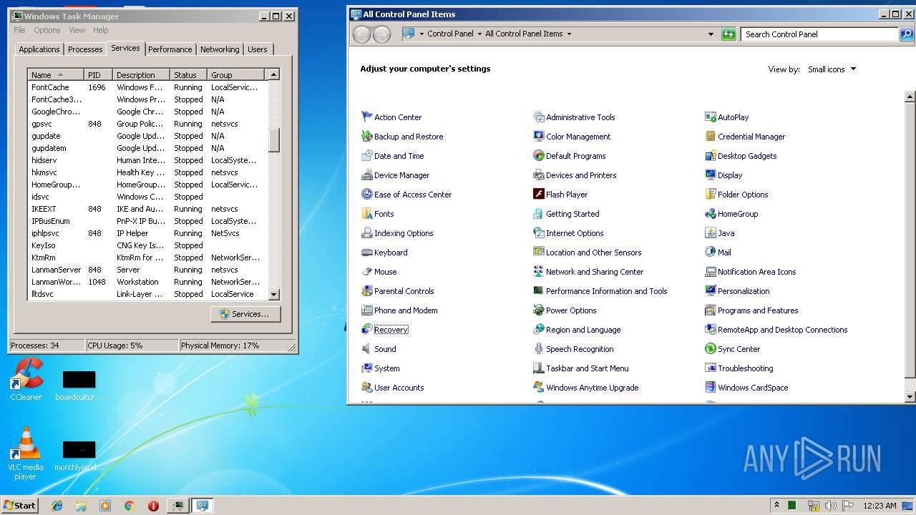Click Parental Controls icon
The width and height of the screenshot is (916, 515).
point(367,290)
